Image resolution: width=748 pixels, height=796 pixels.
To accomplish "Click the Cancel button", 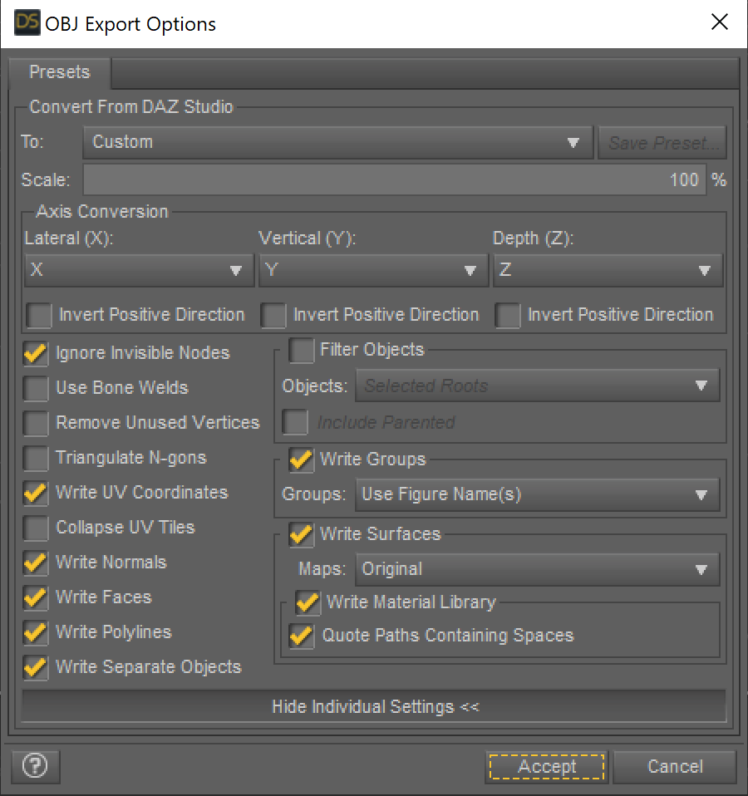I will tap(675, 767).
